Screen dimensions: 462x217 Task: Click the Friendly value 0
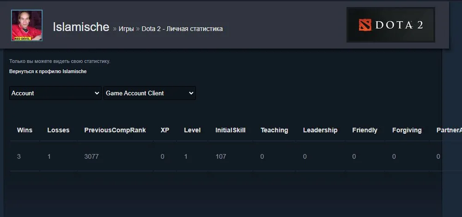pyautogui.click(x=354, y=156)
